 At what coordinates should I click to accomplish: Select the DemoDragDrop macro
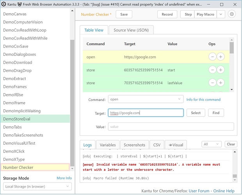[36, 71]
